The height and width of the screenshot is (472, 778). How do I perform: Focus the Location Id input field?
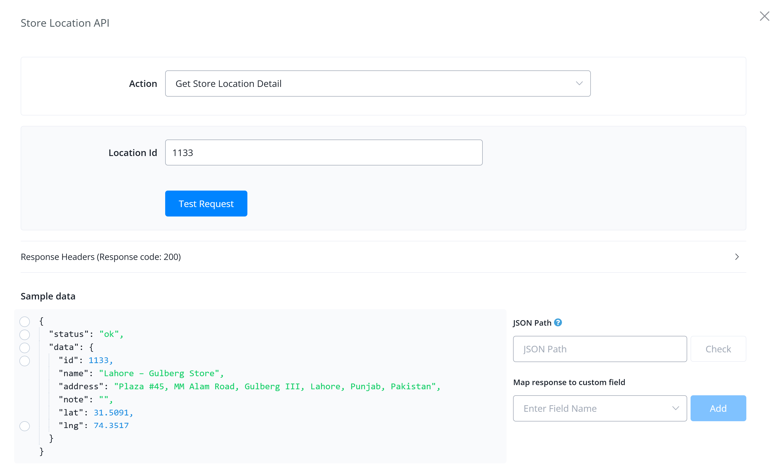click(324, 153)
